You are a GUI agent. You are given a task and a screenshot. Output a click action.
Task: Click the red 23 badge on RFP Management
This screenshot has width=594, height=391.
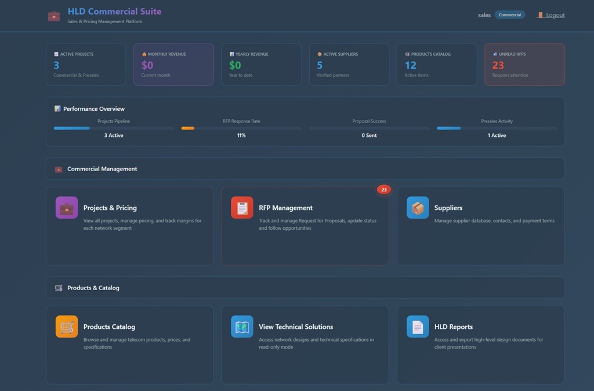tap(384, 189)
